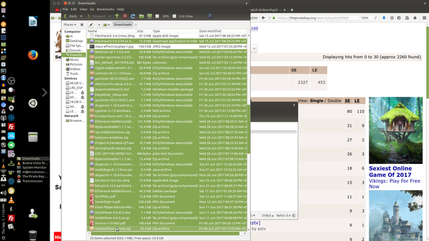Go back in Firefox browser
The height and width of the screenshot is (241, 429).
263,18
